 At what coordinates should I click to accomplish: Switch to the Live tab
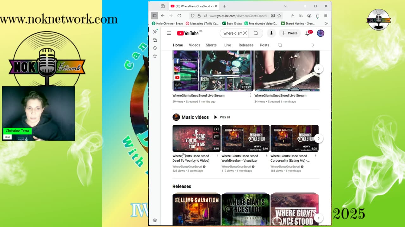coord(227,45)
